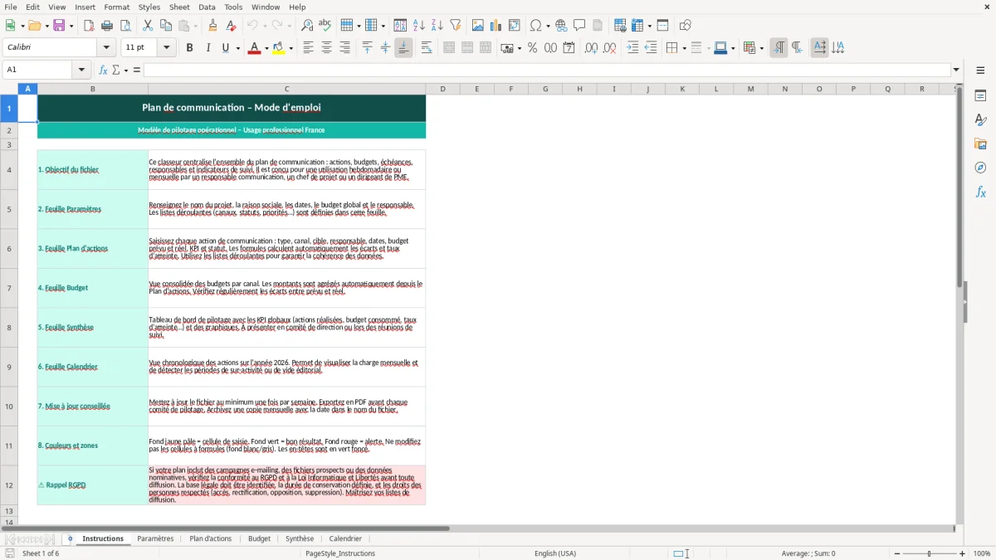
Task: Open the Format menu
Action: tap(117, 7)
